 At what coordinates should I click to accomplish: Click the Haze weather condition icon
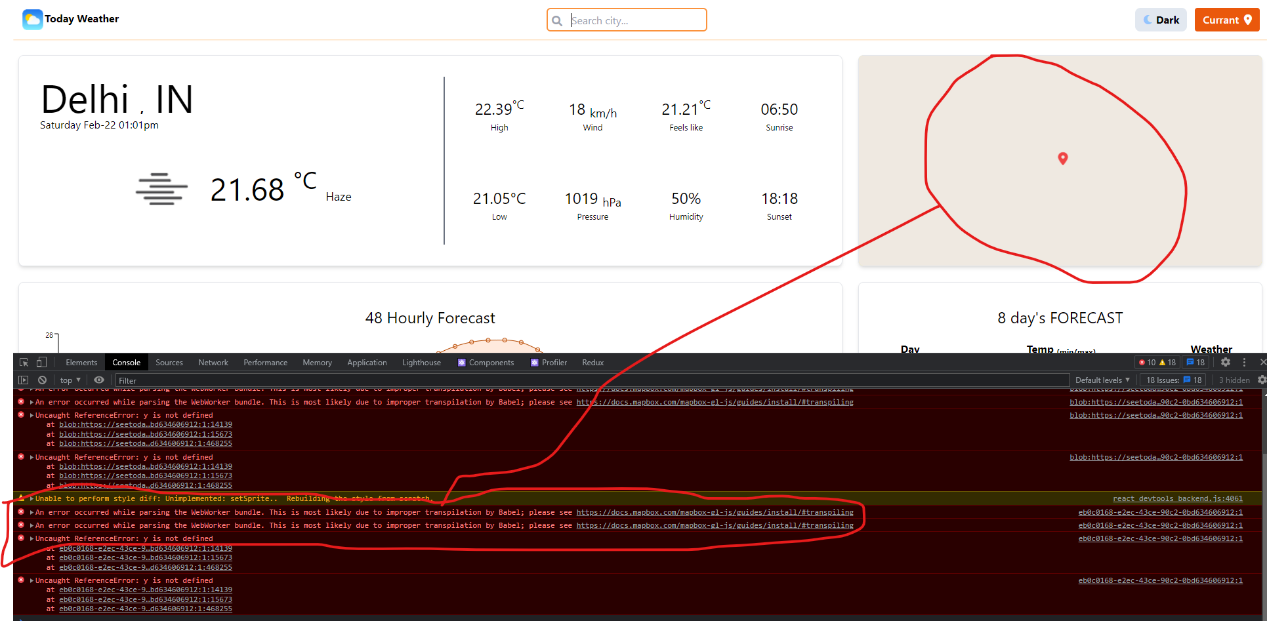pos(161,190)
